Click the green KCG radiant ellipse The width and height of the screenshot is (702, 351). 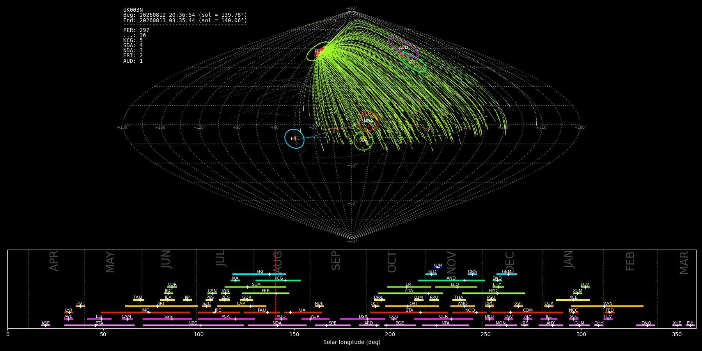pyautogui.click(x=413, y=62)
